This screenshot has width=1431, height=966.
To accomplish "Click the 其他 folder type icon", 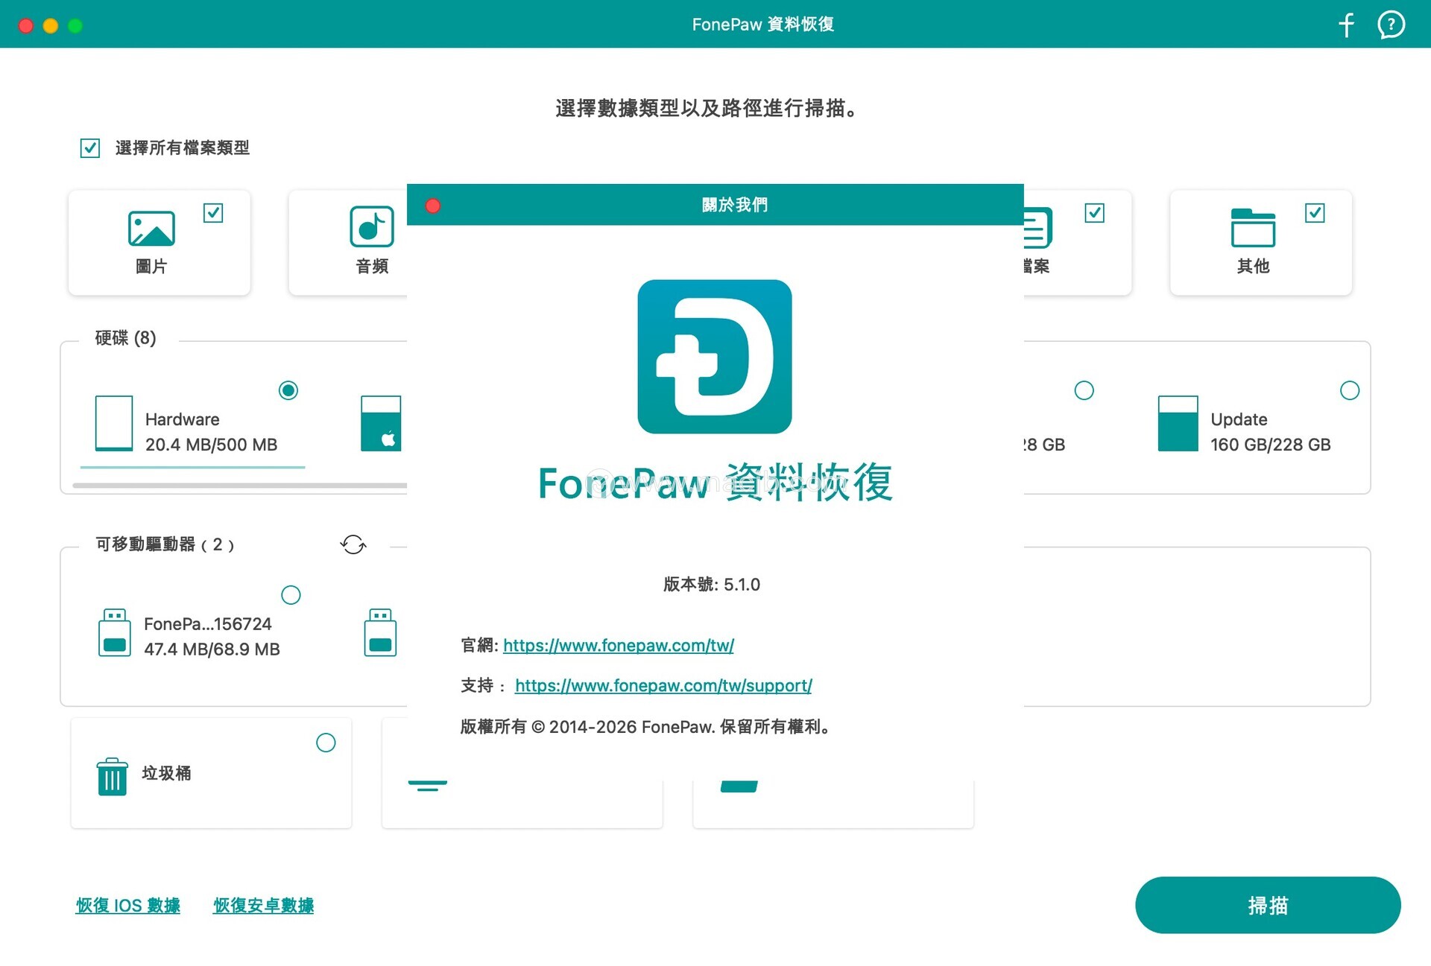I will coord(1253,227).
